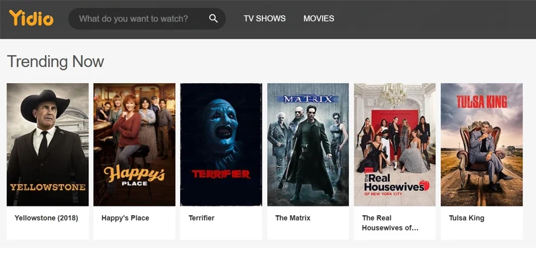Click the 'Yellowstone (2018)' title link
Viewport: 536px width, 268px height.
tap(46, 218)
